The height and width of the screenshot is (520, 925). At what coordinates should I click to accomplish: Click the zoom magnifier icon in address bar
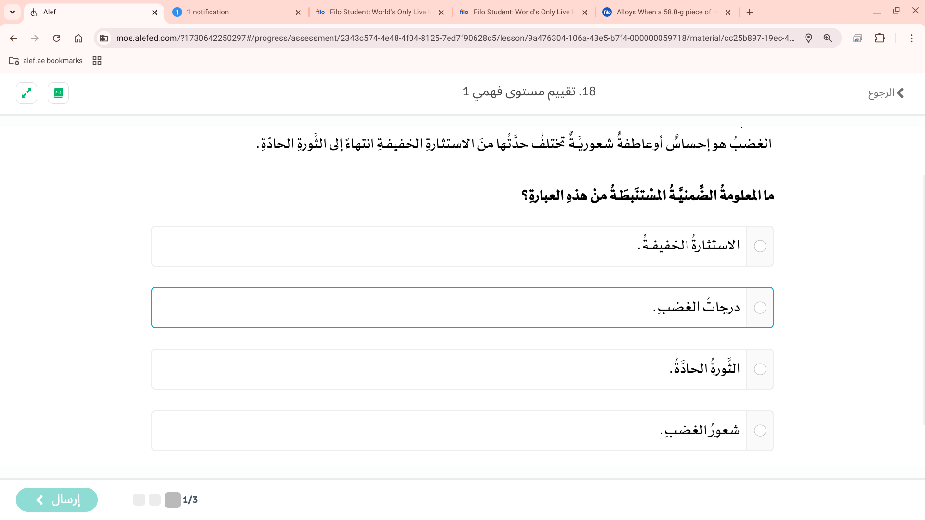click(828, 38)
